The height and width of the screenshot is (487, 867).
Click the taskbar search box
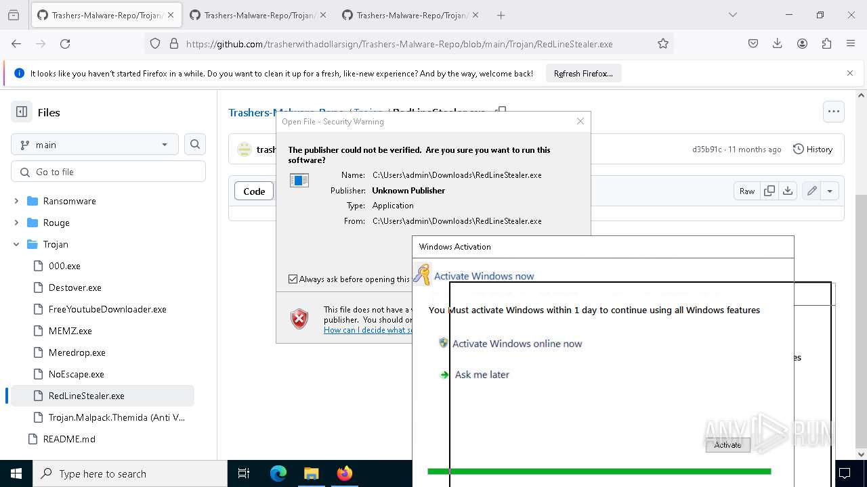129,473
